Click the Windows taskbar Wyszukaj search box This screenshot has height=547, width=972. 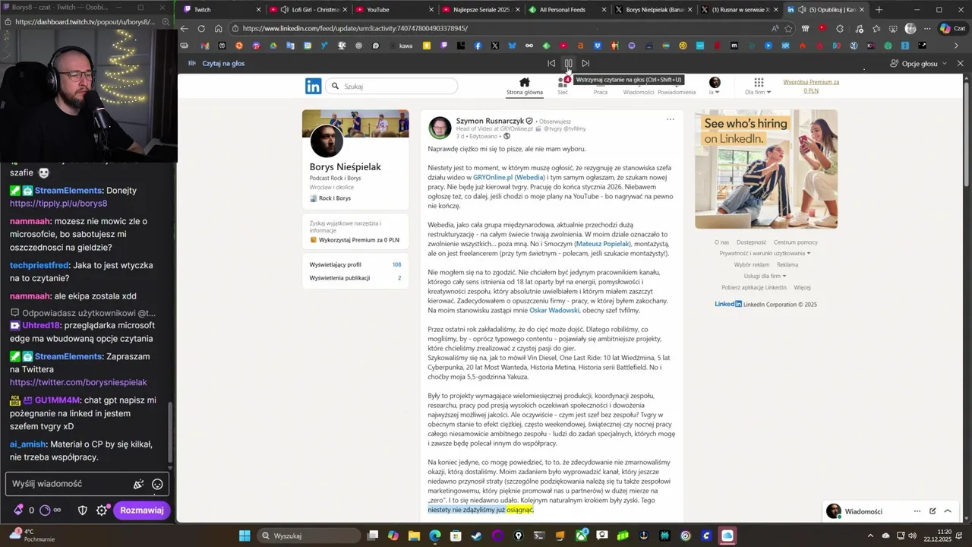click(308, 536)
